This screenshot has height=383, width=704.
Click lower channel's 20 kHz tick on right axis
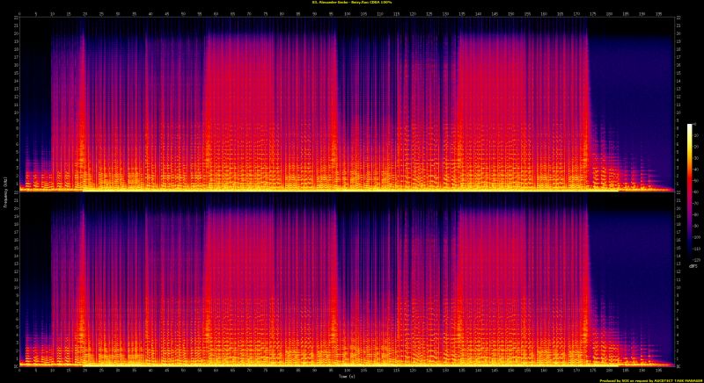coord(678,208)
